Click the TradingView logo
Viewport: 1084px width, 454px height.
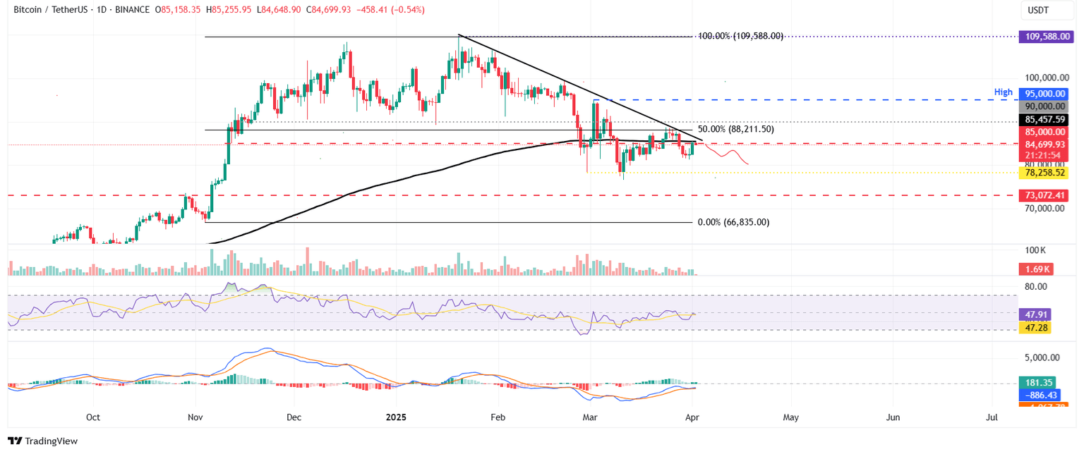click(42, 441)
